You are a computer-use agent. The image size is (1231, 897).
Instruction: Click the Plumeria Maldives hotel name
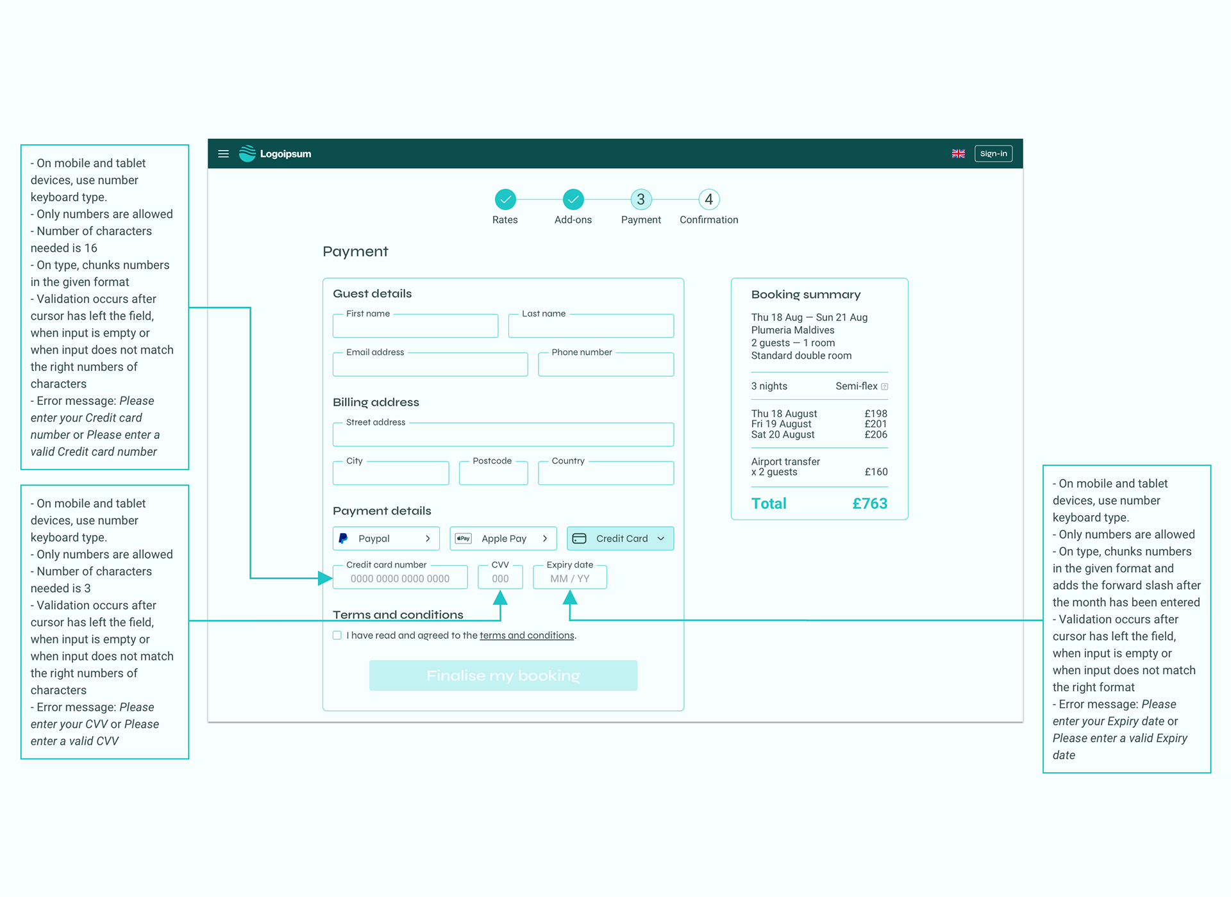tap(793, 330)
